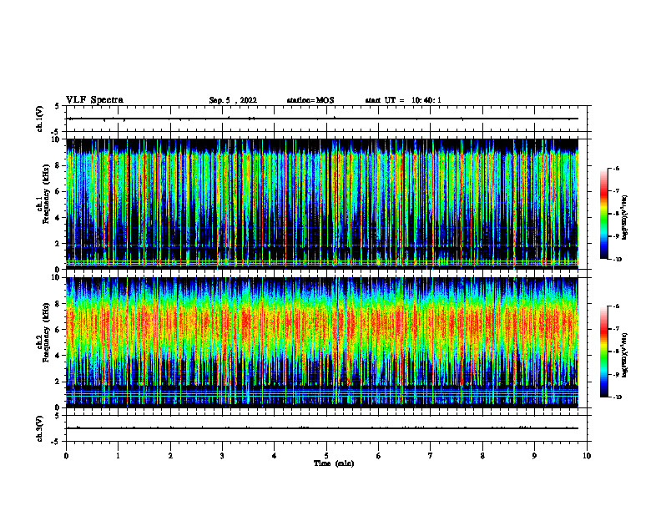Image resolution: width=661 pixels, height=511 pixels.
Task: Click the "3" tick on the time axis
Action: pyautogui.click(x=222, y=456)
